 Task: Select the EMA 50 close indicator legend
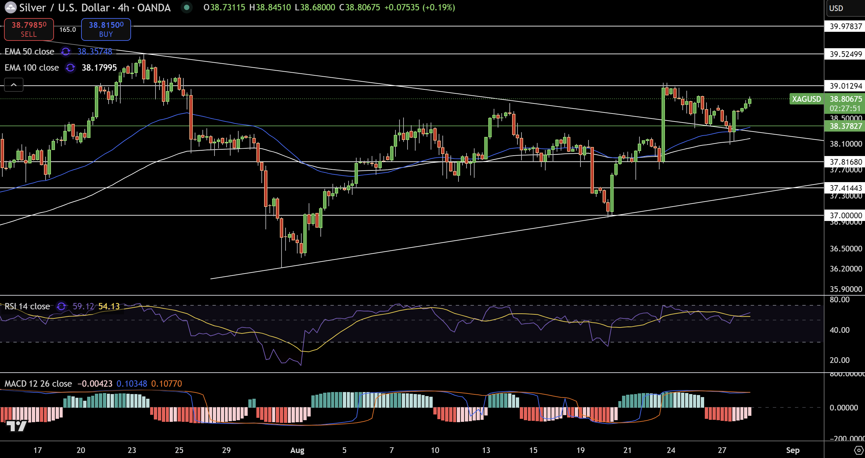point(29,51)
